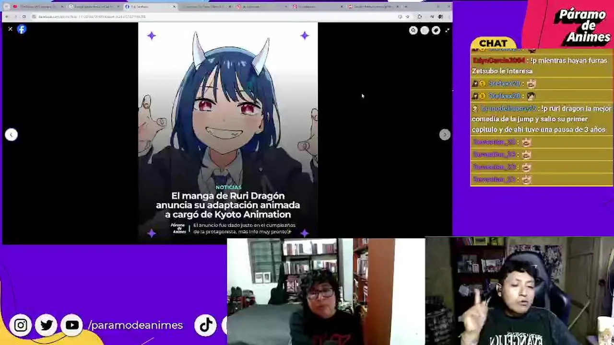Go to the next photo
Screen dimensions: 614x345
444,135
